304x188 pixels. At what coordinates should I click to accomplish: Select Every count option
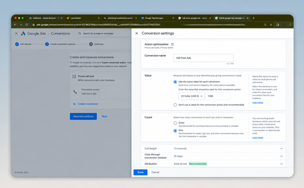(x=175, y=123)
